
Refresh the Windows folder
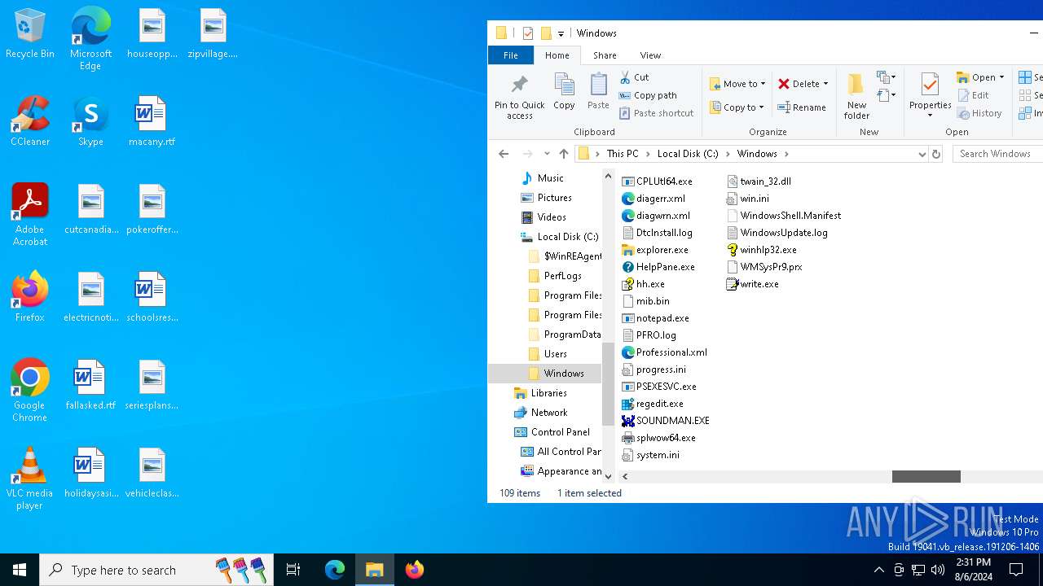[936, 154]
